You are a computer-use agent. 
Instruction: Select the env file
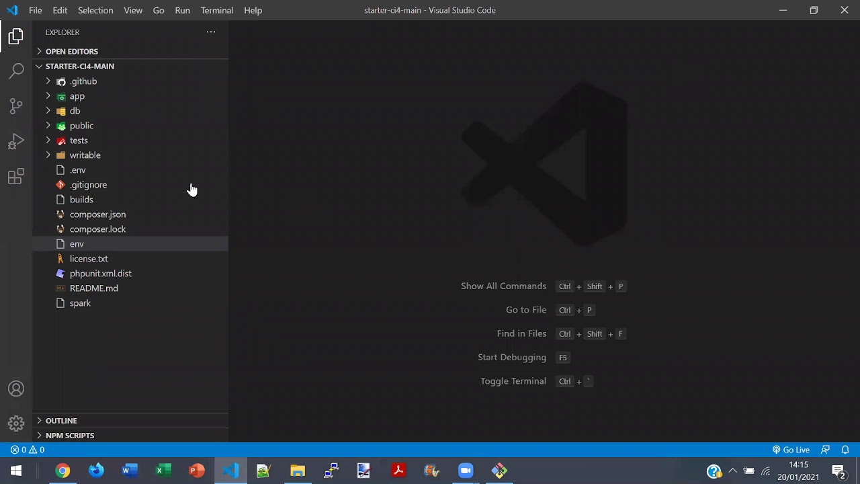point(130,244)
